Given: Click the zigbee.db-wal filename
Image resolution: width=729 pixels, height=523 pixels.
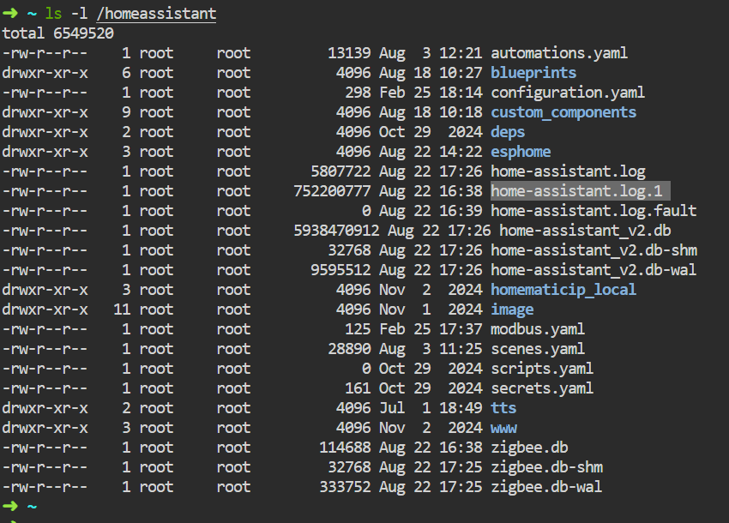Looking at the screenshot, I should (x=546, y=487).
